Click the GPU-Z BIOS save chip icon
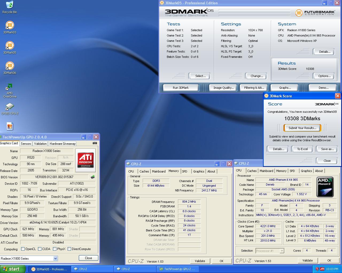 click(93, 177)
